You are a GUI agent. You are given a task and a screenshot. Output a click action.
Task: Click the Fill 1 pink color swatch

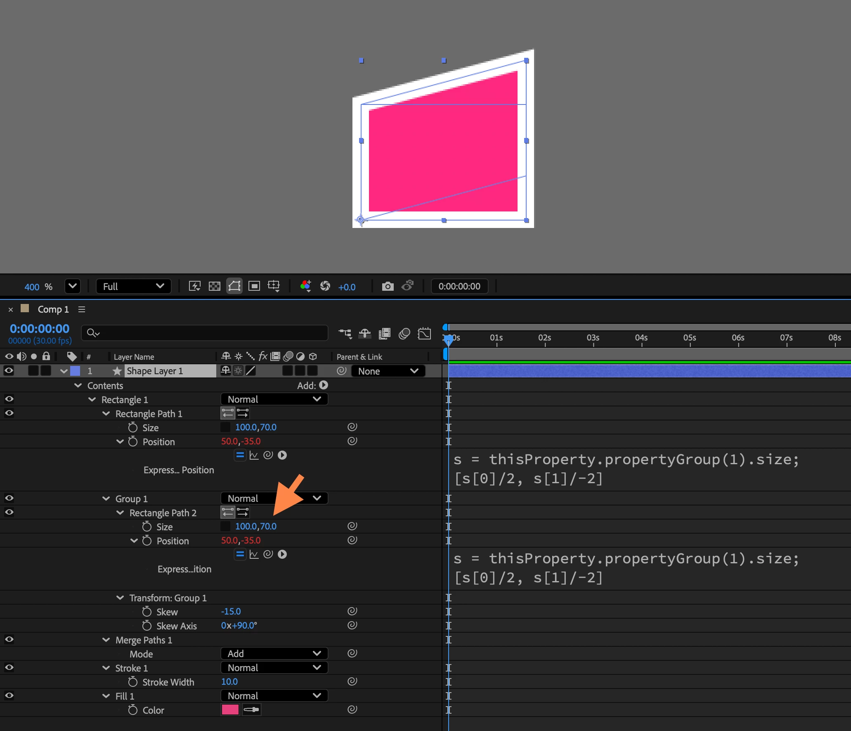230,710
